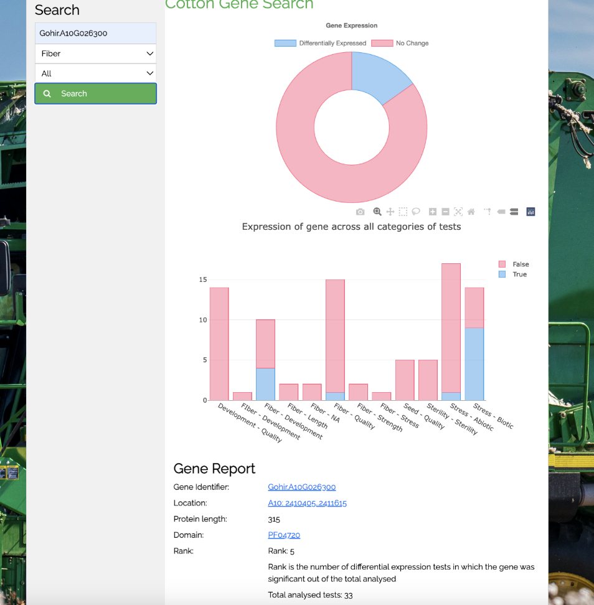Click the Sterility - Sterility bar
This screenshot has height=605, width=594.
(428, 380)
